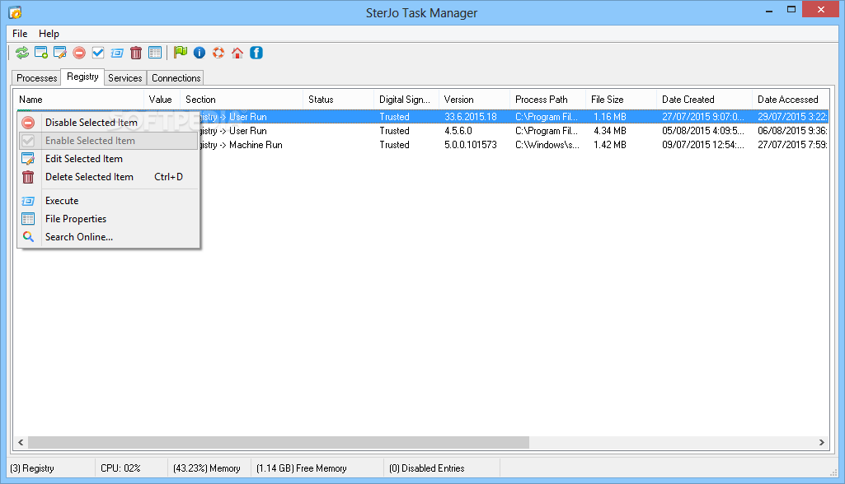
Task: Click the 09/07/2015 date created cell
Action: click(x=702, y=145)
